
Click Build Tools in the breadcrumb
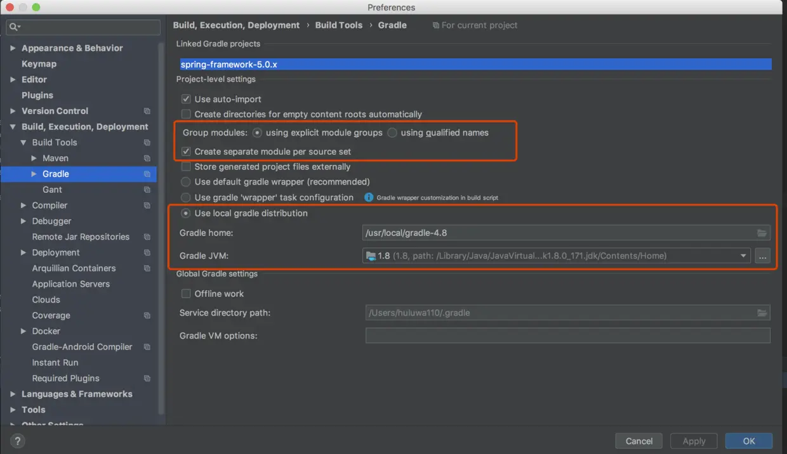tap(339, 25)
